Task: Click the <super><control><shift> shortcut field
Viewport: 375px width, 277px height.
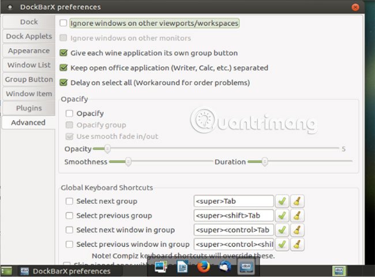Action: pos(234,244)
